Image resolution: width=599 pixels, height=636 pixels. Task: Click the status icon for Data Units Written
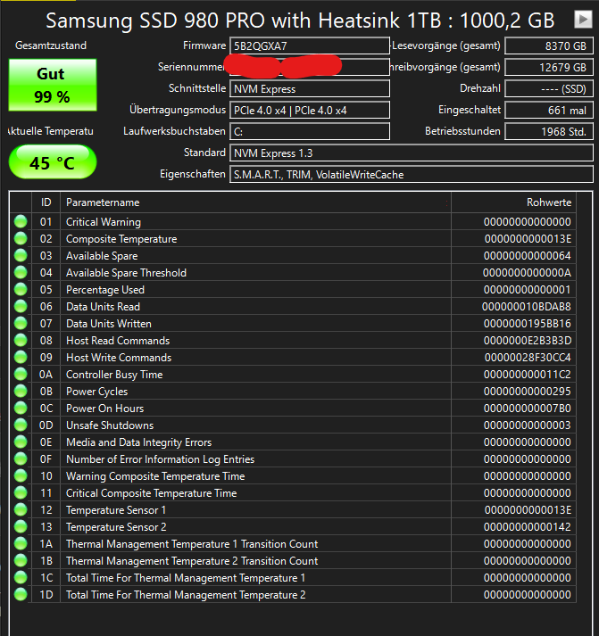click(21, 323)
